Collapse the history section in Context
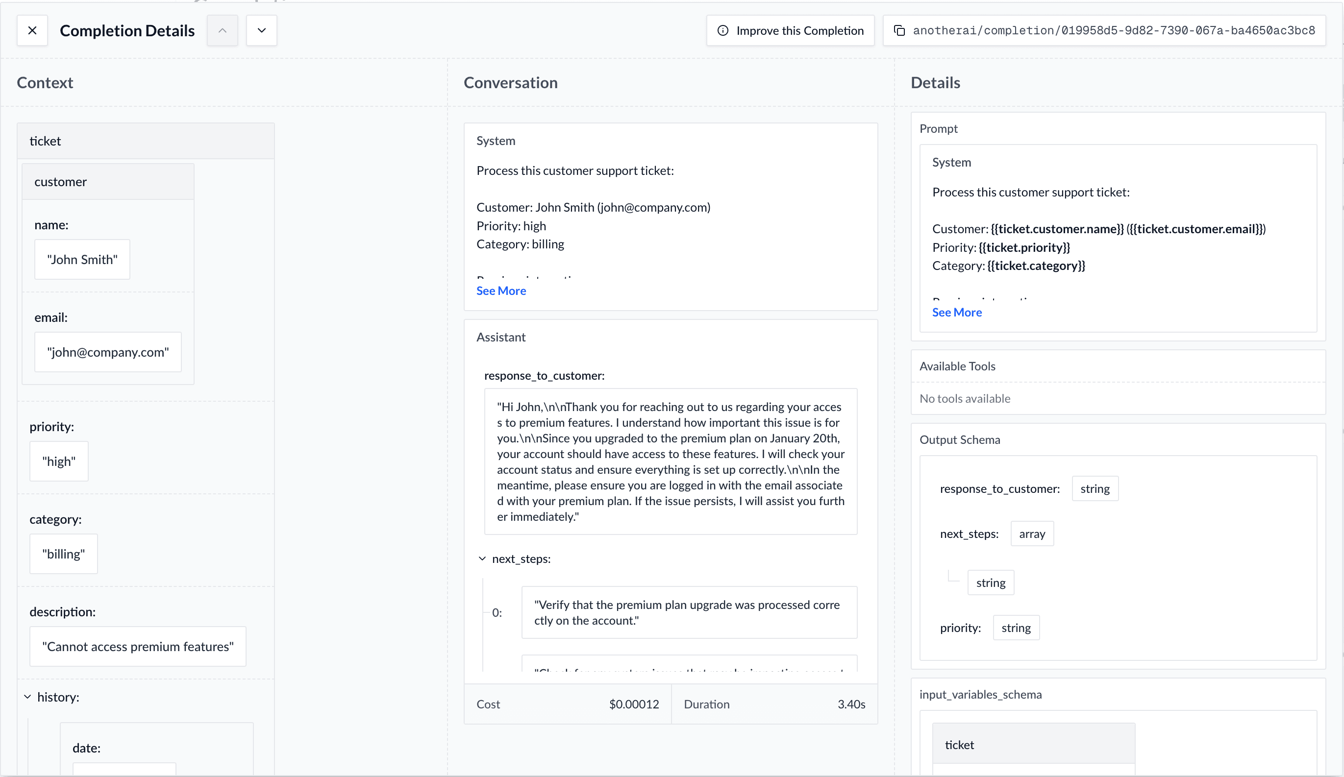 point(28,697)
